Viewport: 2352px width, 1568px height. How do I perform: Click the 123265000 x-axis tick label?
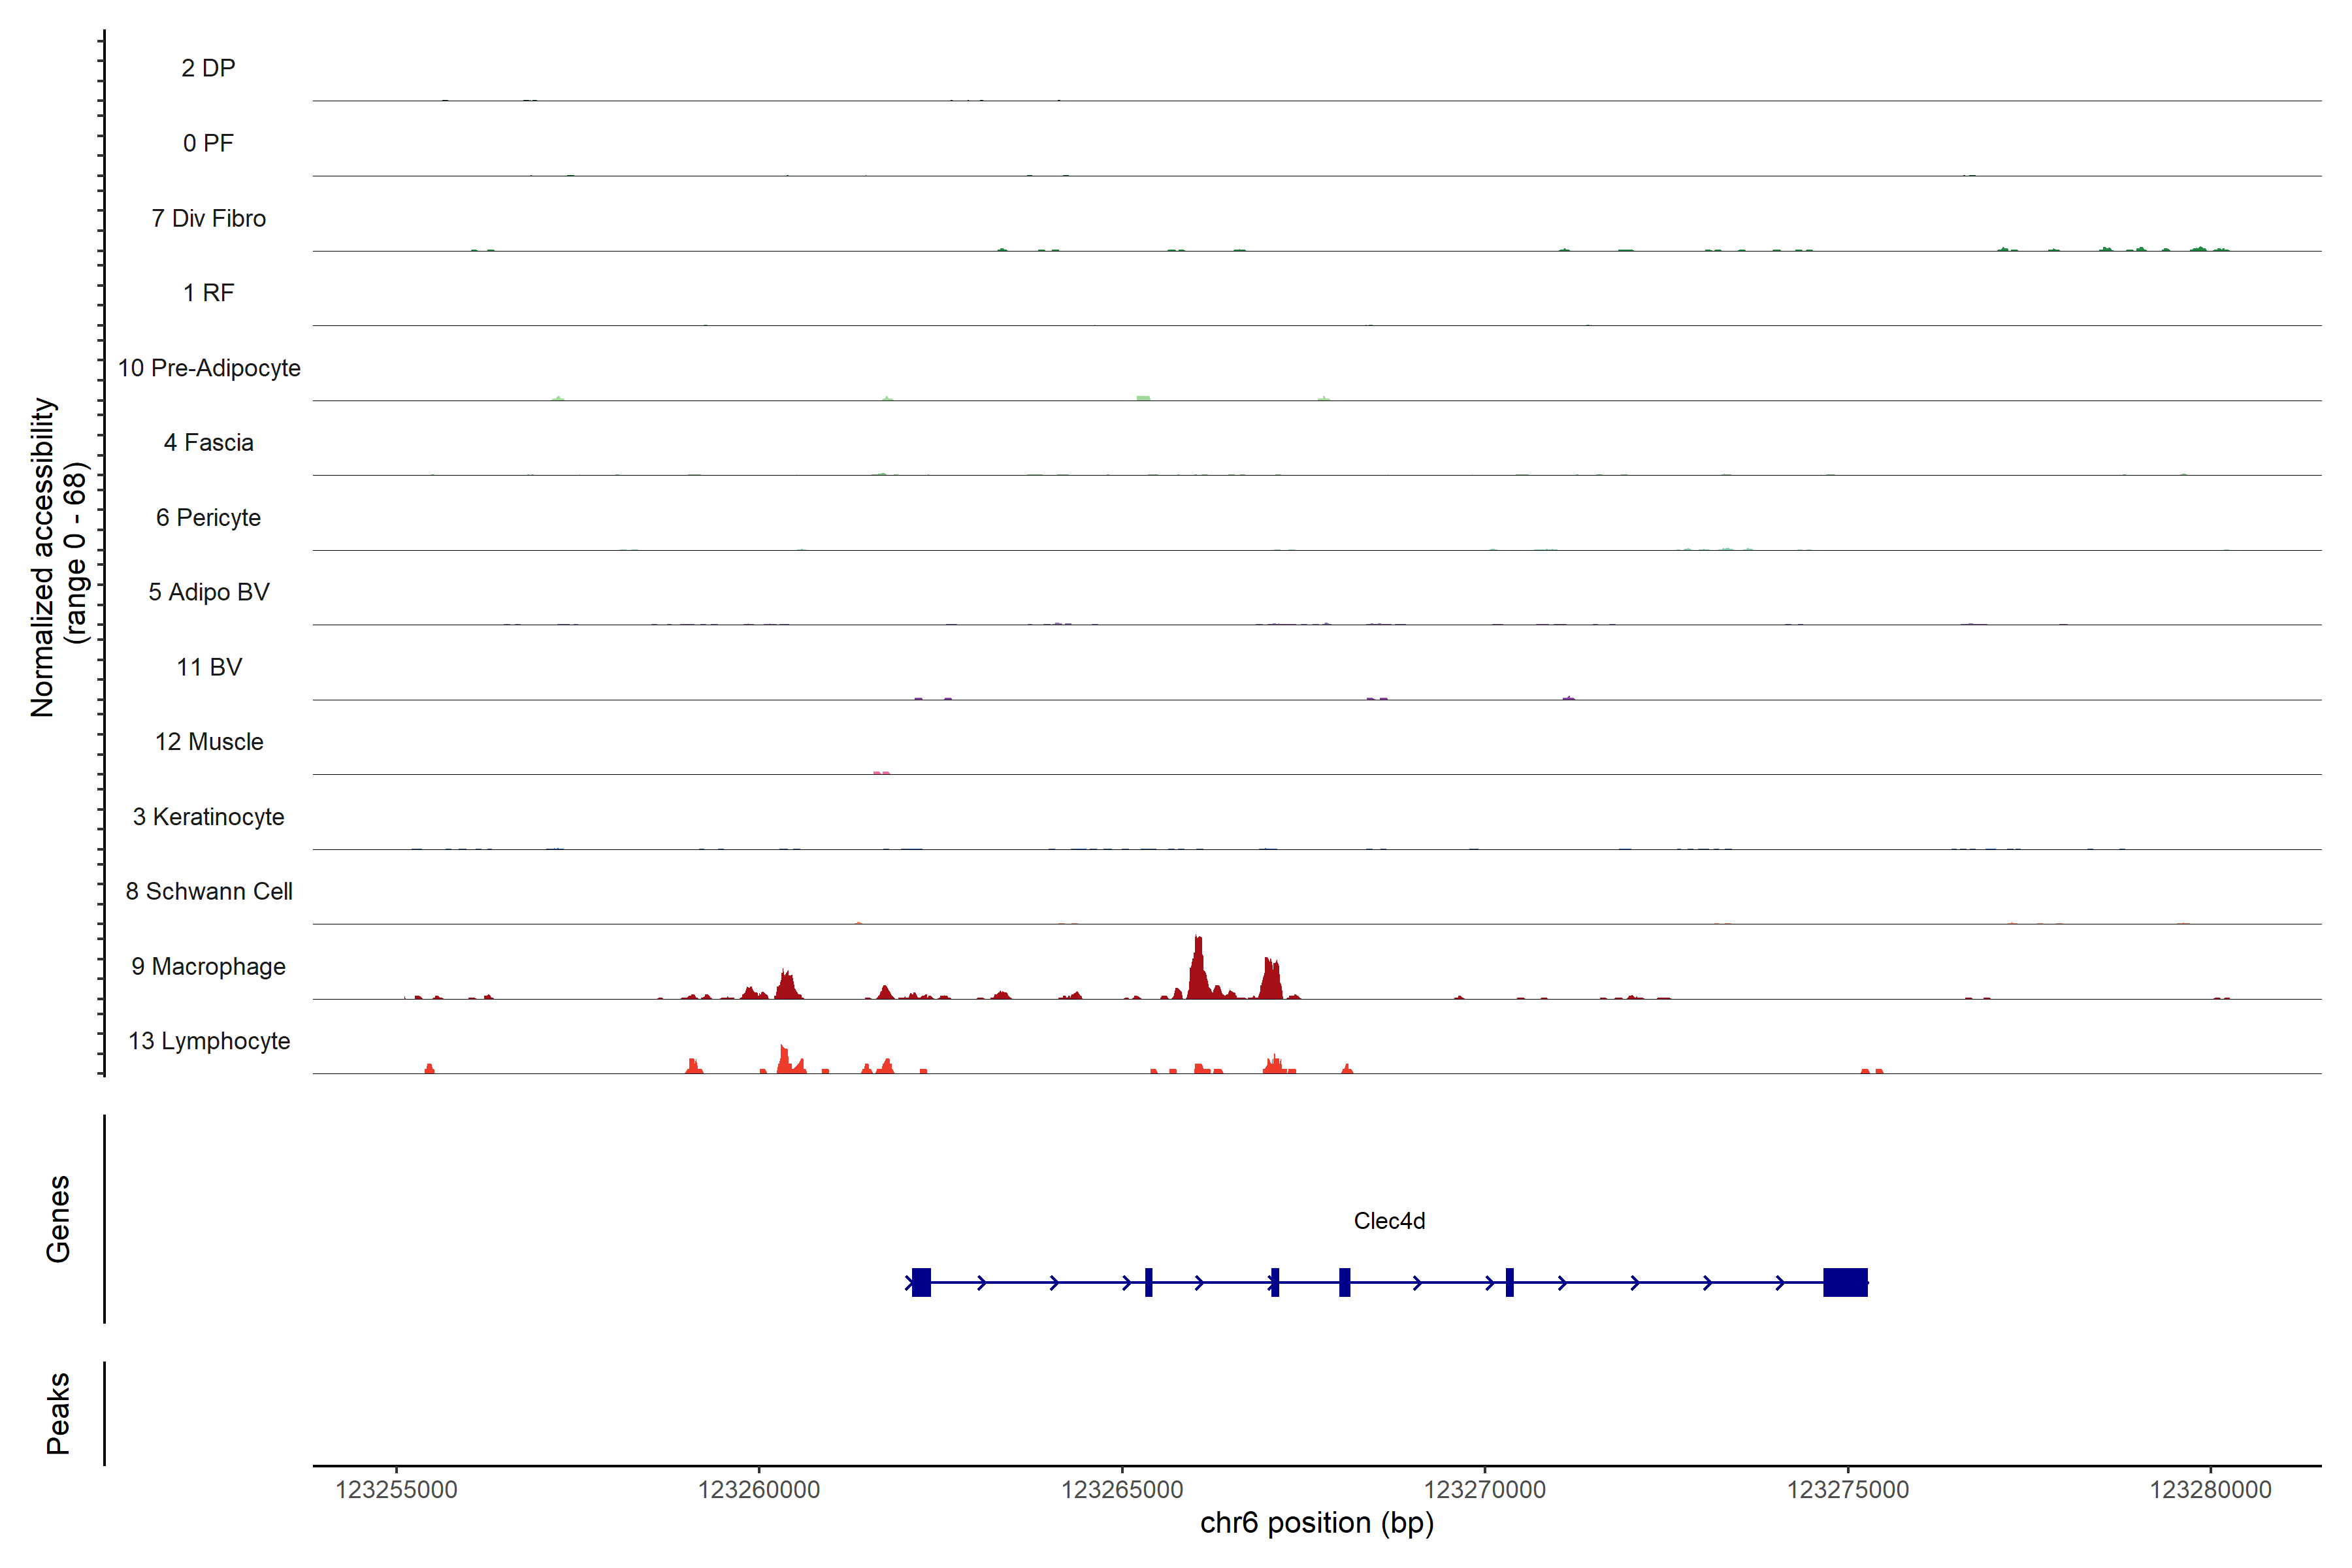point(1122,1490)
